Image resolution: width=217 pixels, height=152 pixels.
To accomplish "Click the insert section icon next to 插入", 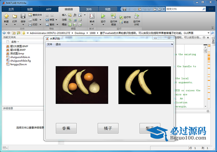I will click(70, 15).
